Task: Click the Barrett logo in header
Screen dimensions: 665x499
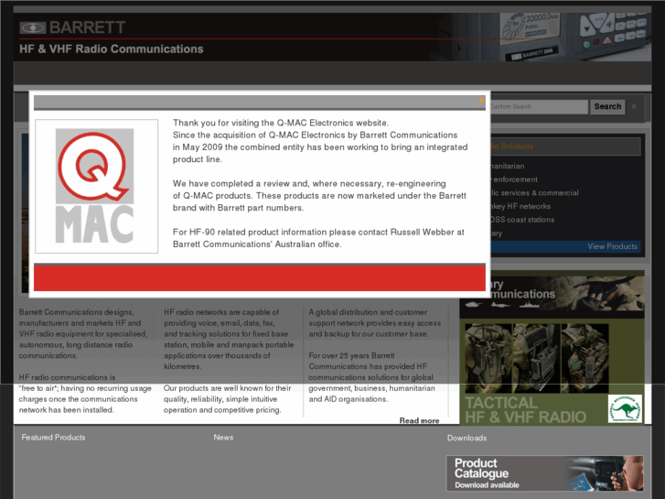Action: pos(72,27)
